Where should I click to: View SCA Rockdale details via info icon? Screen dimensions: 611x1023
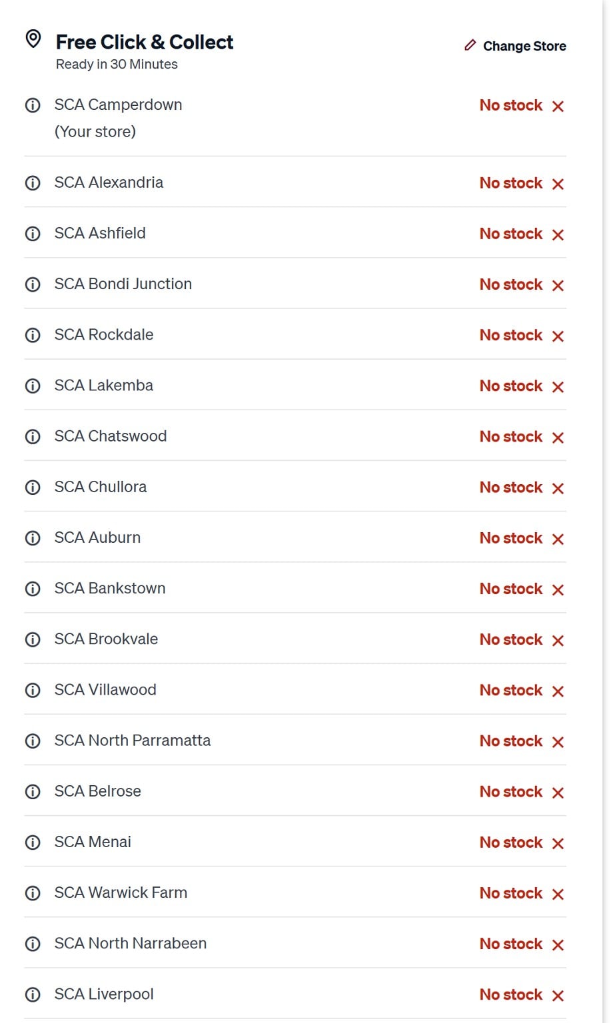click(33, 335)
